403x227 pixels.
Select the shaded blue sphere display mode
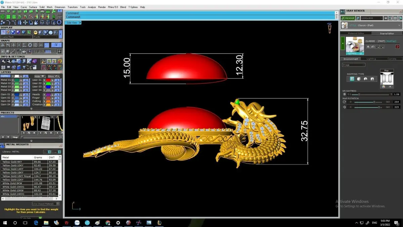(13, 32)
